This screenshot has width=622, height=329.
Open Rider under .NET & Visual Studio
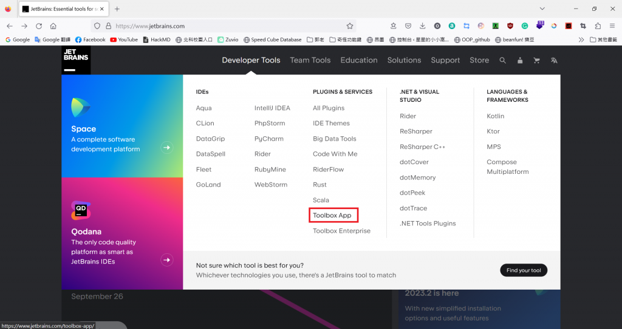pos(408,116)
